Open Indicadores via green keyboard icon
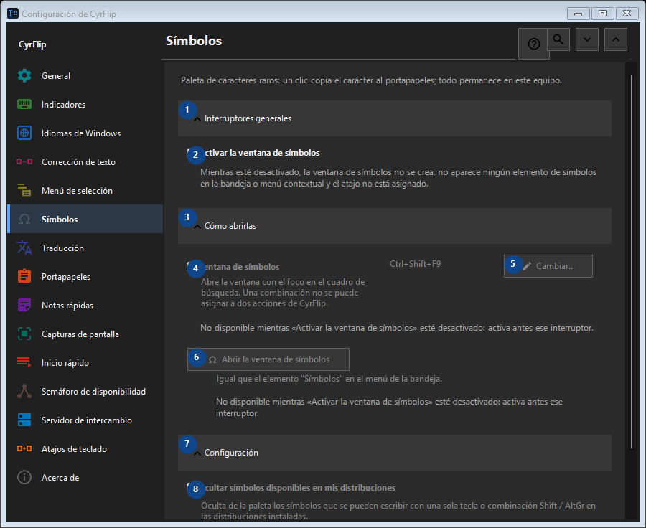The image size is (646, 528). coord(24,104)
